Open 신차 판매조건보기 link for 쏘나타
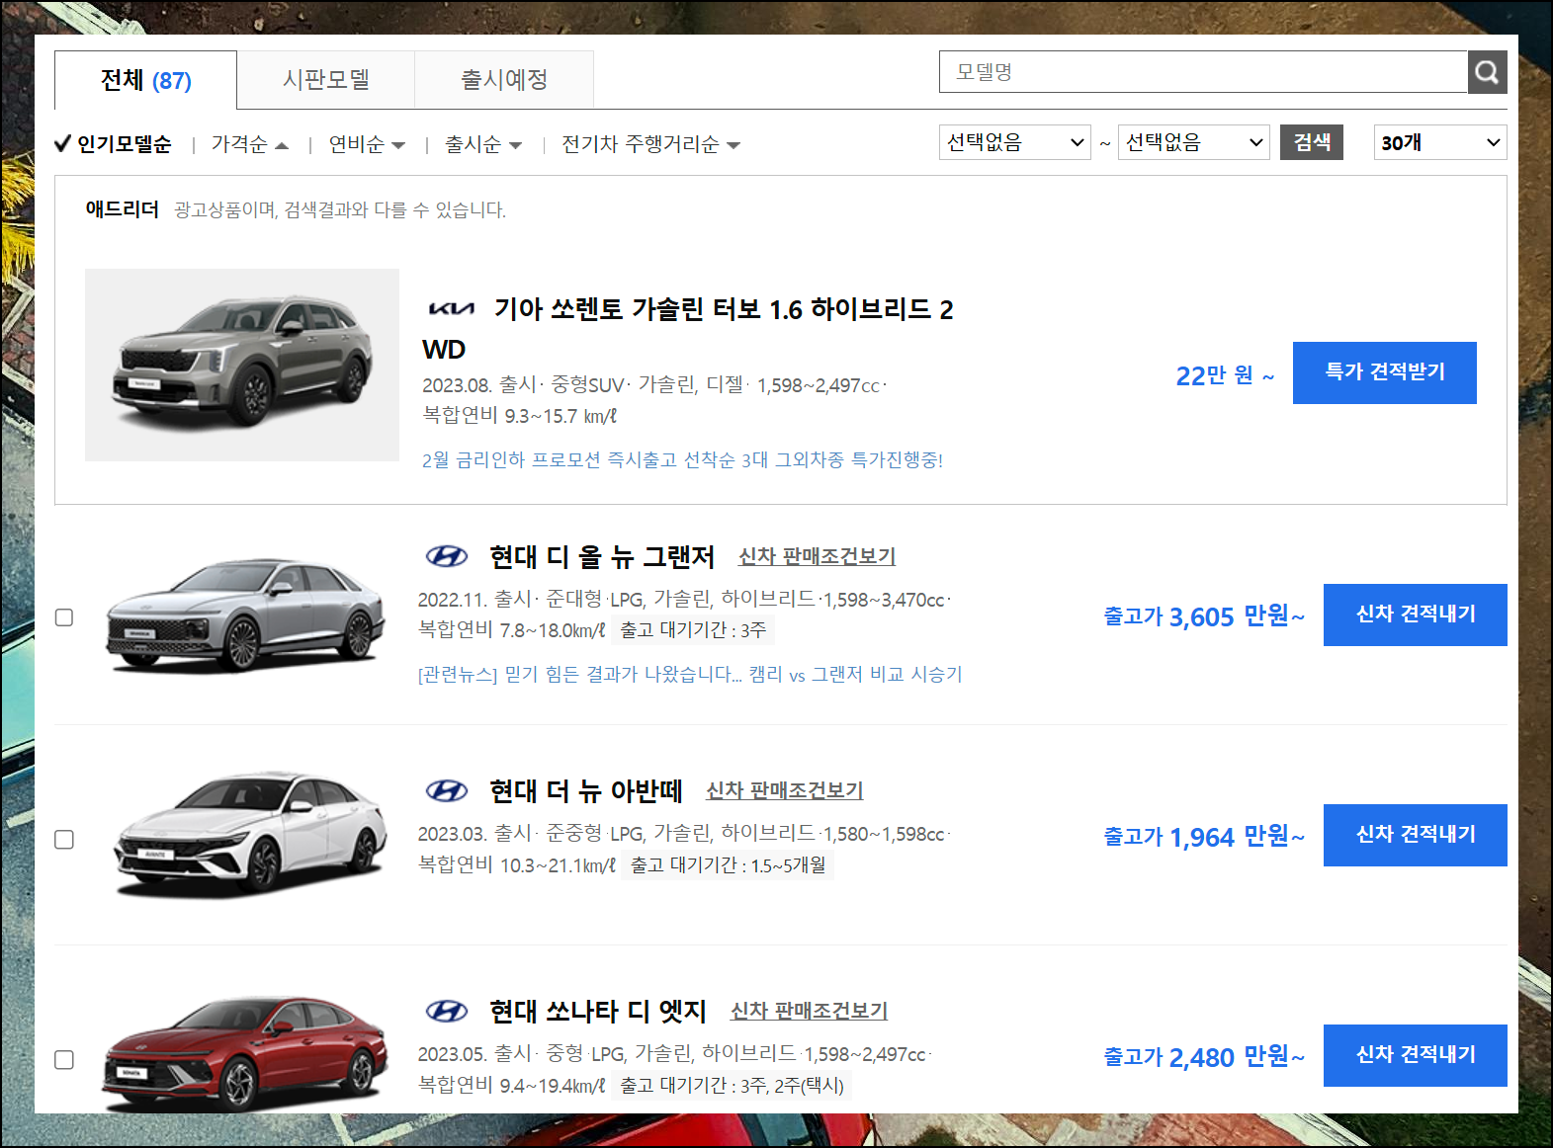 coord(809,1012)
